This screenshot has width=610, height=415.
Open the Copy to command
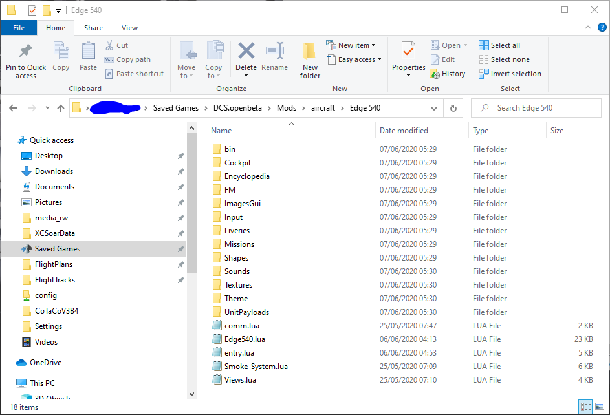[213, 60]
